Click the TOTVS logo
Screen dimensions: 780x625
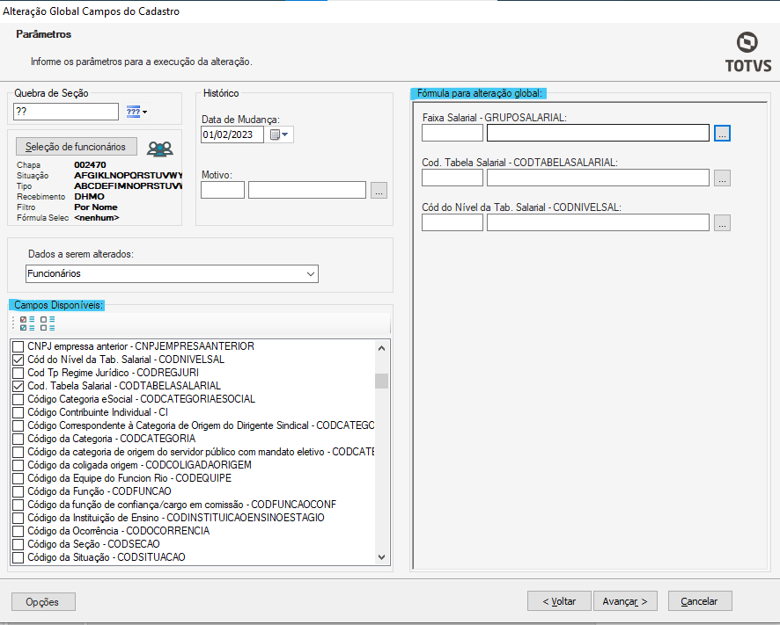pos(748,53)
